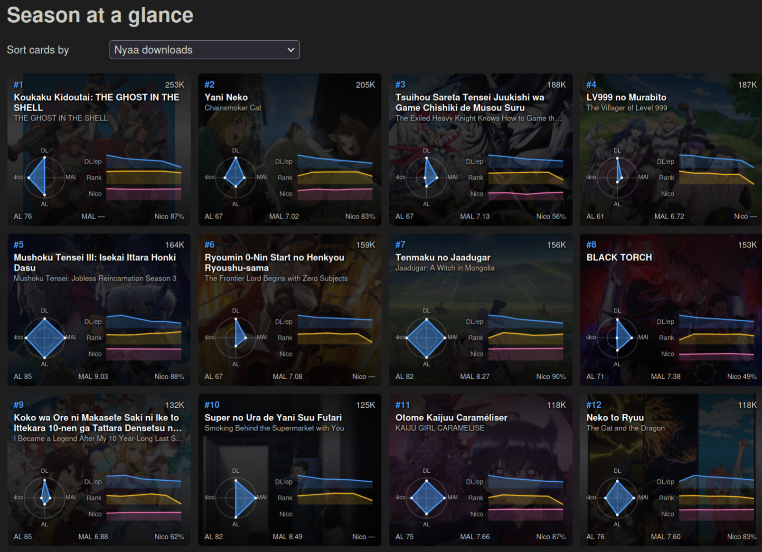Click "Jaadugar: A Witch in Mongolia" subtitle
762x552 pixels.
tap(445, 268)
